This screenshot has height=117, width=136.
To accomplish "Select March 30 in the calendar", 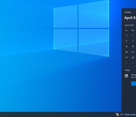I will click(x=126, y=35).
